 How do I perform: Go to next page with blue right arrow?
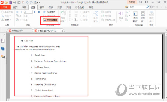[35, 12]
